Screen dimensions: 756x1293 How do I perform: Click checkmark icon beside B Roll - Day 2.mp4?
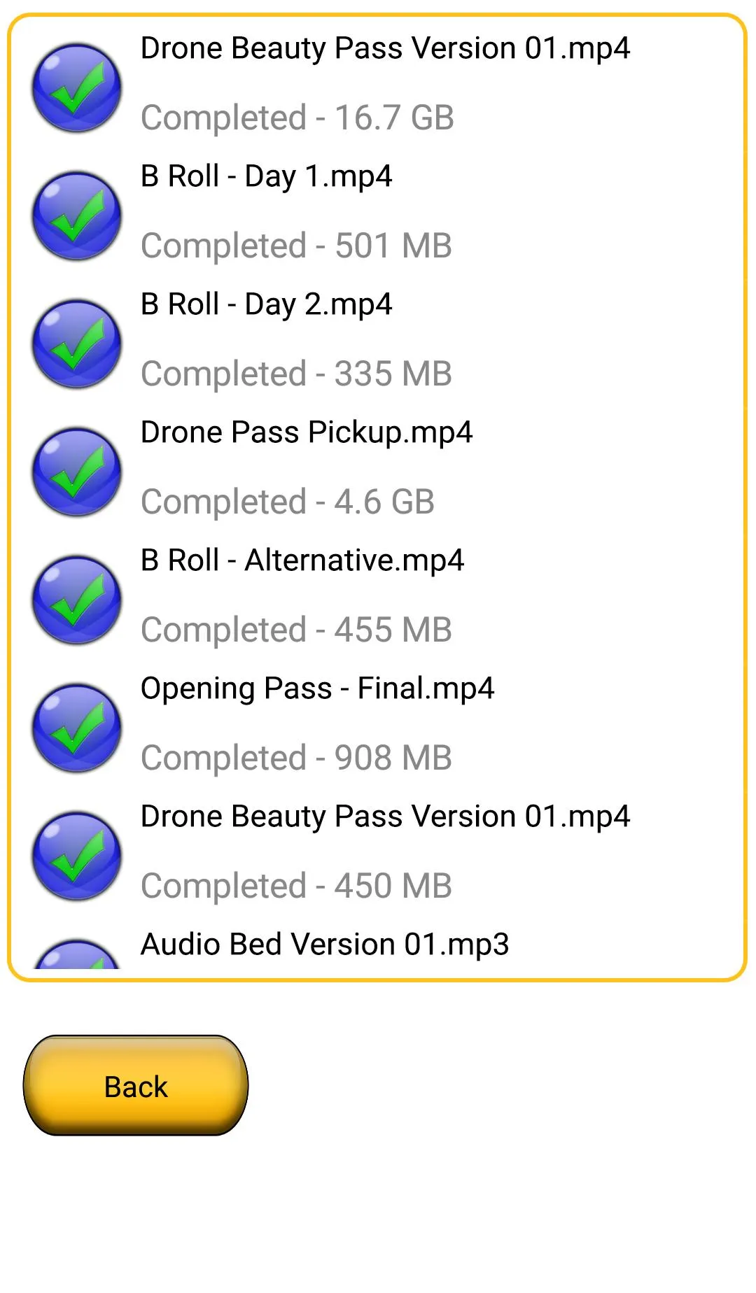pyautogui.click(x=77, y=344)
